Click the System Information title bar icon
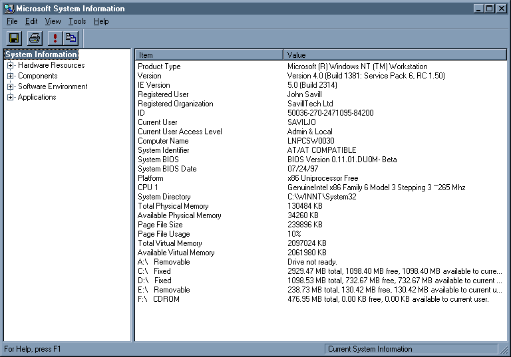Image resolution: width=511 pixels, height=357 pixels. [9, 9]
